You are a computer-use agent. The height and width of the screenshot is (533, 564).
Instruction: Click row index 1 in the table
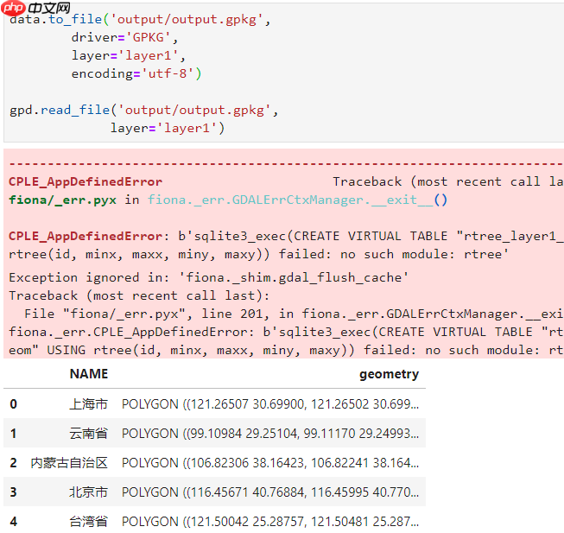[13, 434]
